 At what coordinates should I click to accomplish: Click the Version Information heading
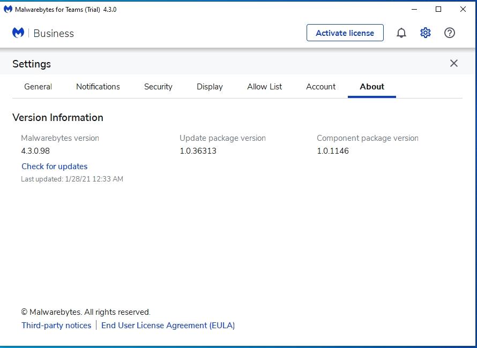[x=58, y=118]
